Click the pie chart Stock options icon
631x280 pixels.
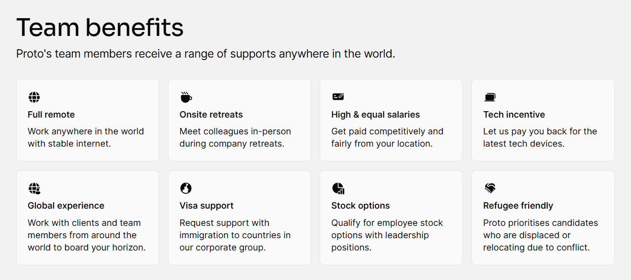[338, 188]
